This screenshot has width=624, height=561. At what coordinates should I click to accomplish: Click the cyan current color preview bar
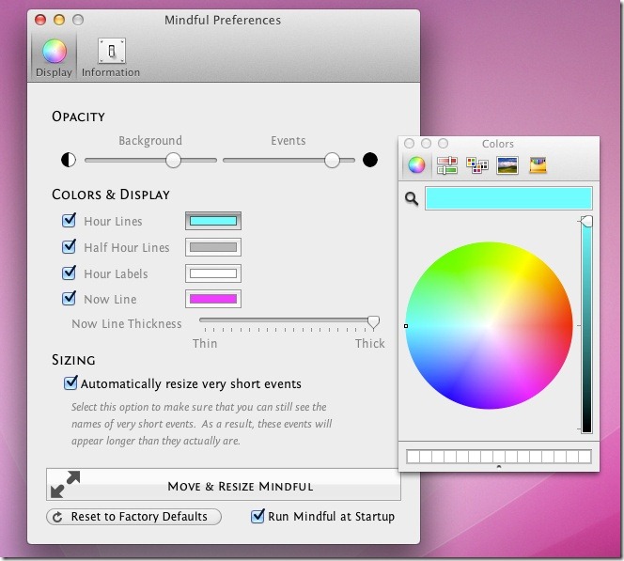pyautogui.click(x=508, y=198)
